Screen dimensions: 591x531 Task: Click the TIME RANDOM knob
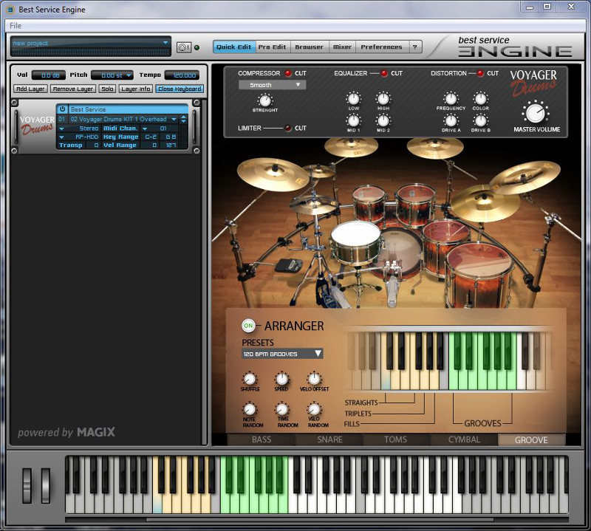coord(282,409)
